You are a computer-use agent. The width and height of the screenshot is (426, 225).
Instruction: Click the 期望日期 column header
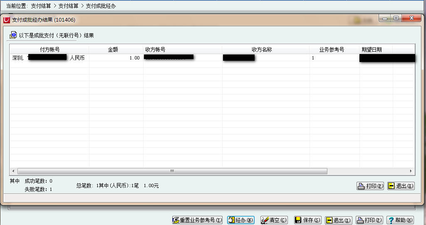372,49
